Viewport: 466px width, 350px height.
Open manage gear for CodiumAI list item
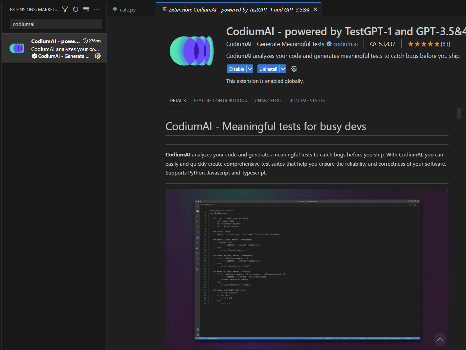pyautogui.click(x=98, y=56)
